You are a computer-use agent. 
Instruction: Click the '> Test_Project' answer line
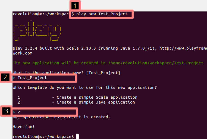pos(30,78)
